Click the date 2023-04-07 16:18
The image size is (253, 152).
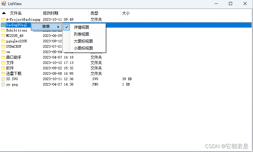click(x=58, y=57)
